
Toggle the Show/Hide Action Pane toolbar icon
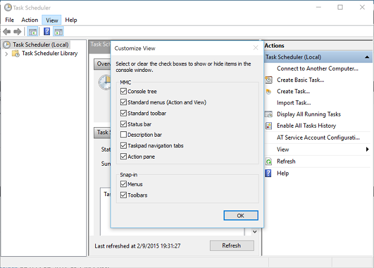[58, 31]
